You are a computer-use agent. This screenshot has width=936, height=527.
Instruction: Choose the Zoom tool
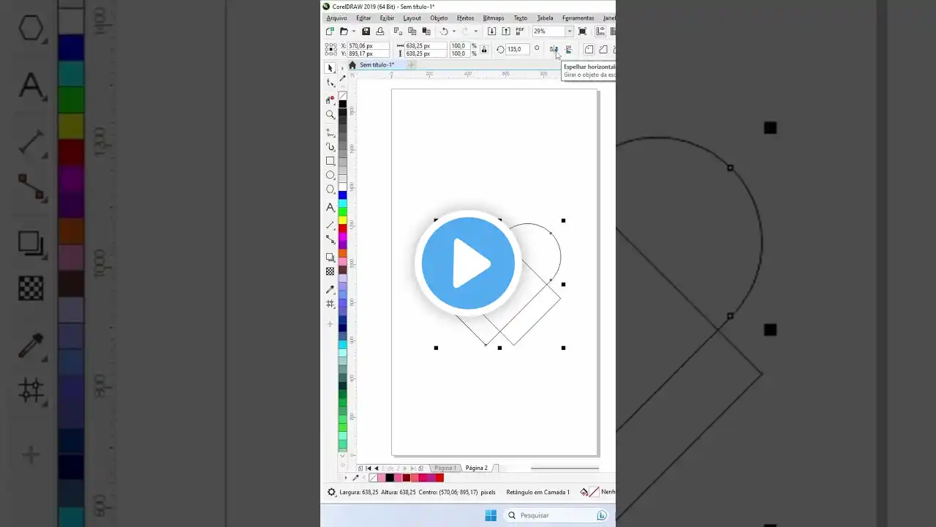(x=330, y=115)
